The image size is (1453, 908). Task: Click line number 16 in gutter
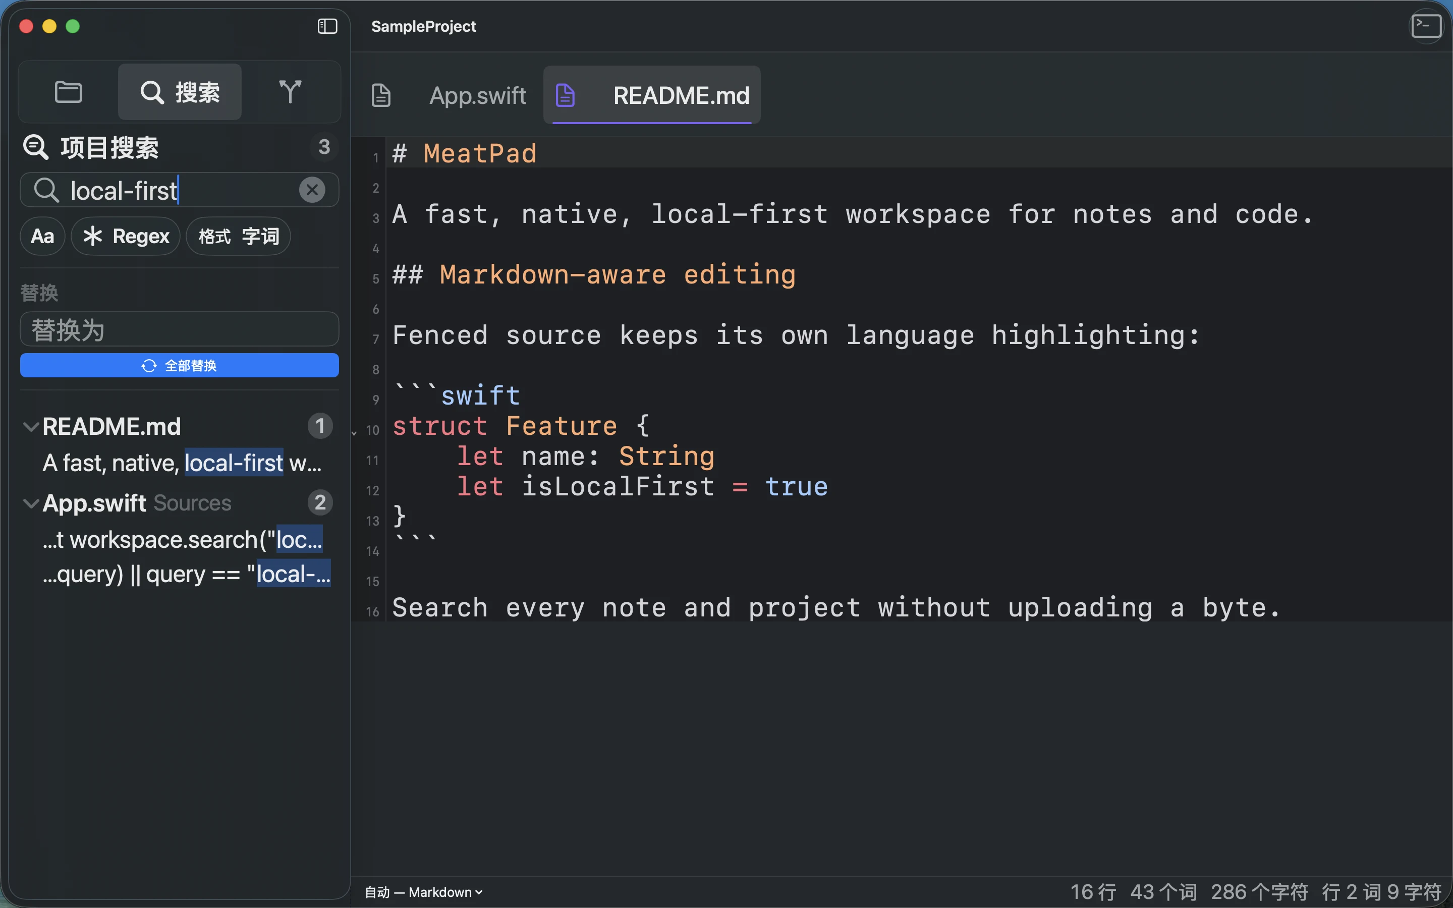tap(372, 612)
